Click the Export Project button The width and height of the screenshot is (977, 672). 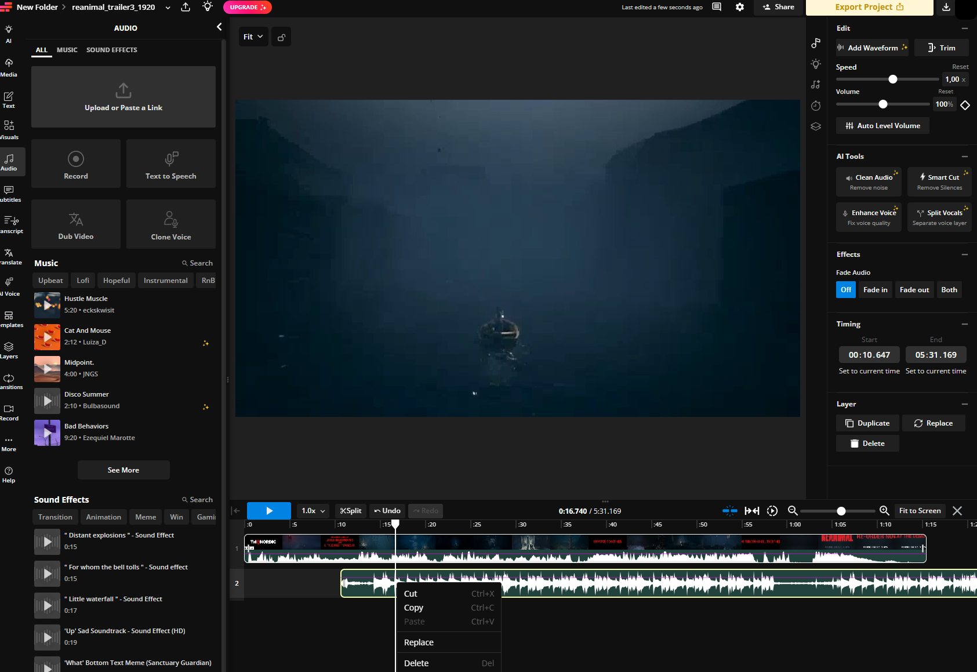869,7
